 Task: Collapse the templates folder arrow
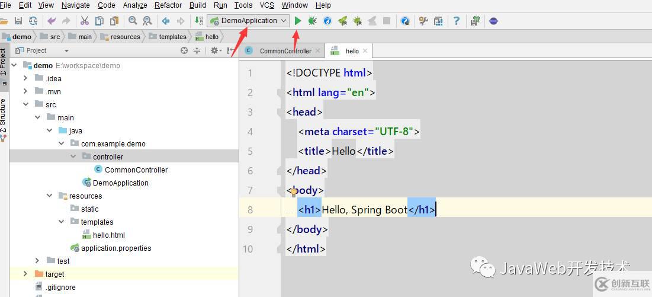61,222
